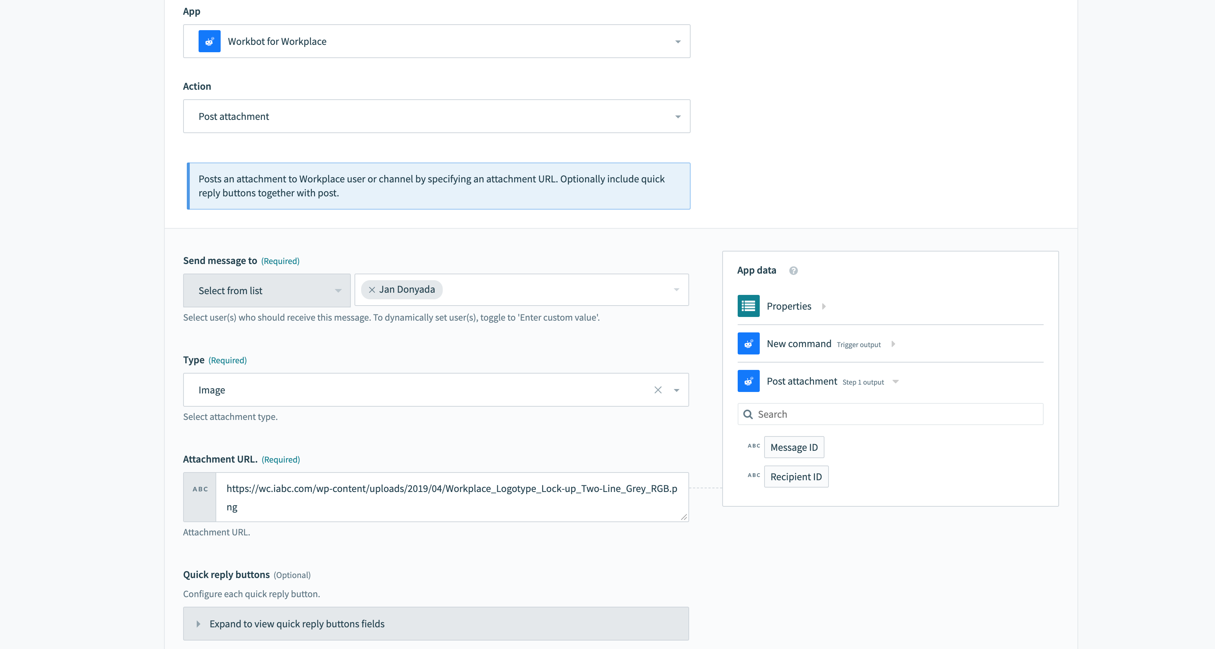Click the Post attachment Workbot icon
The width and height of the screenshot is (1215, 649).
[x=748, y=381]
